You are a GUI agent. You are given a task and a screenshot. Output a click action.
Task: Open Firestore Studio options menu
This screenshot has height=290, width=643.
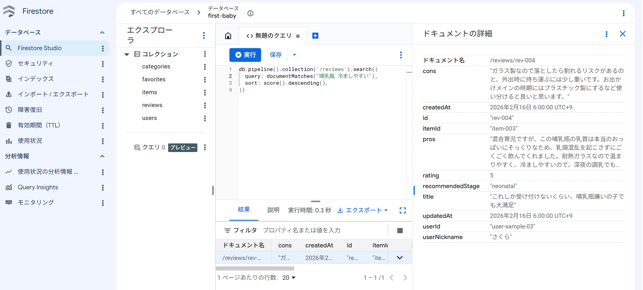coord(103,48)
